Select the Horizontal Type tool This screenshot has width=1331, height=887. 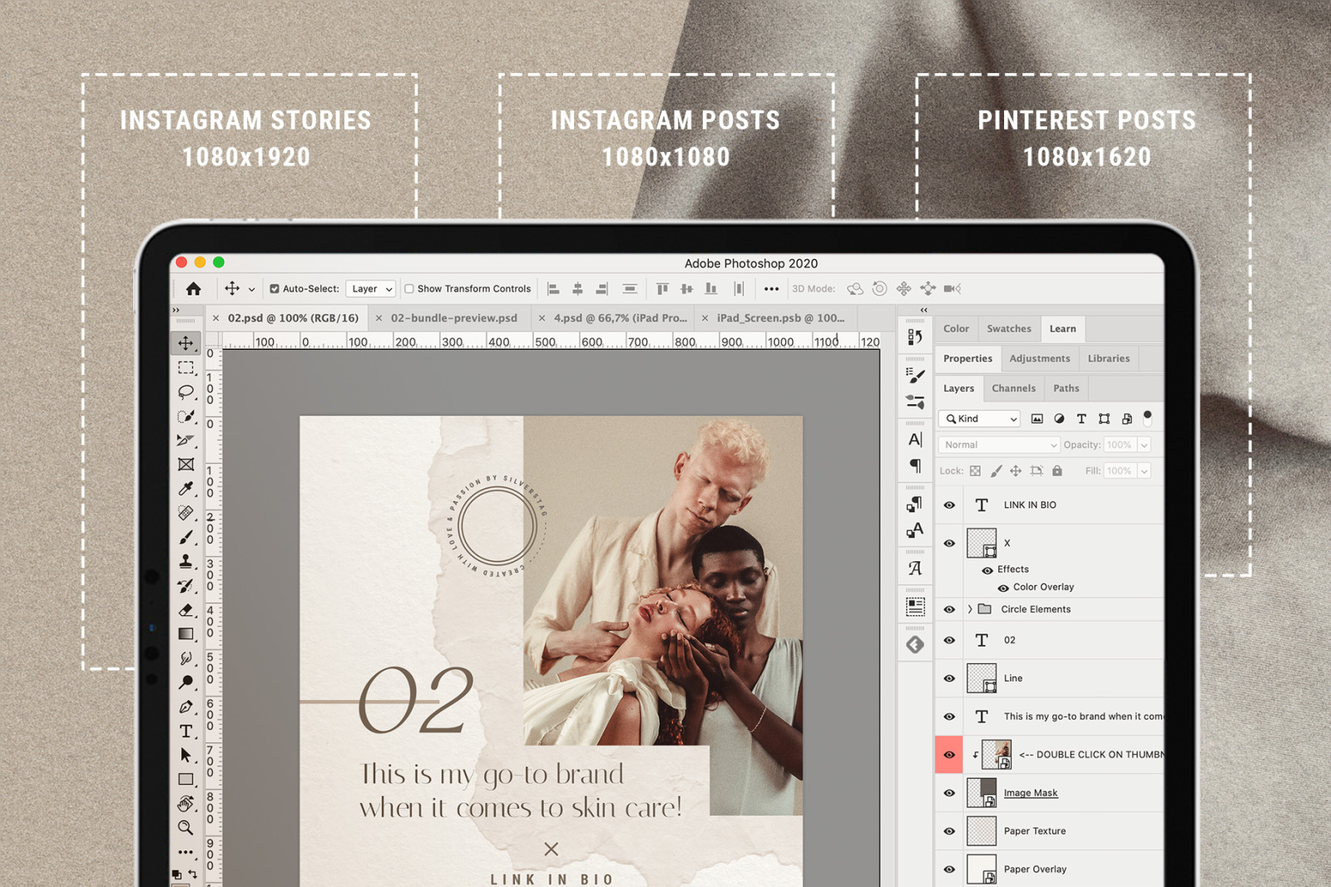(186, 732)
